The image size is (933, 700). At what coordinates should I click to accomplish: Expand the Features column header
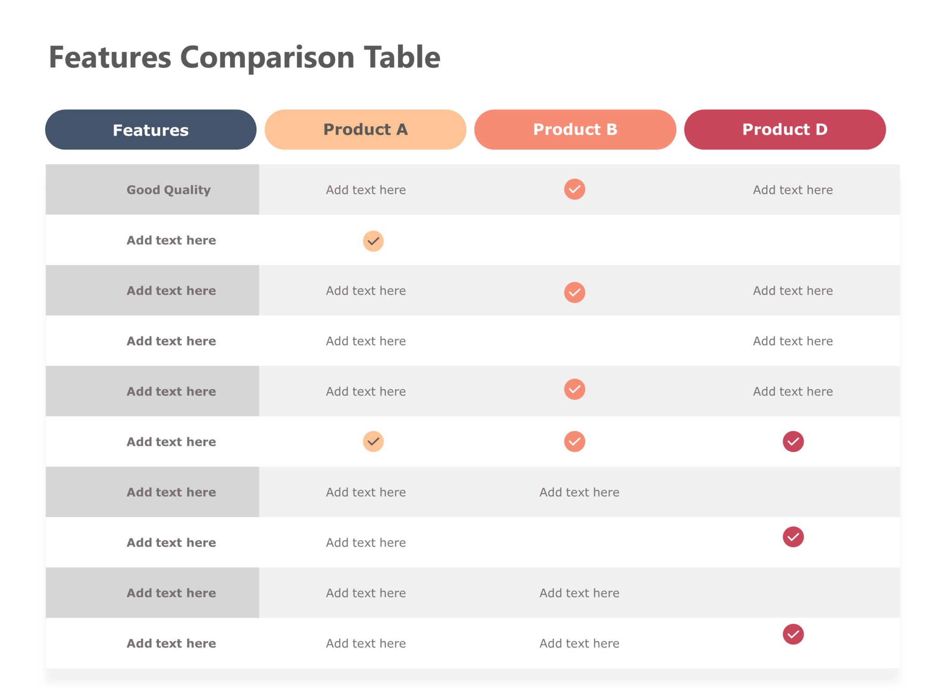[150, 128]
